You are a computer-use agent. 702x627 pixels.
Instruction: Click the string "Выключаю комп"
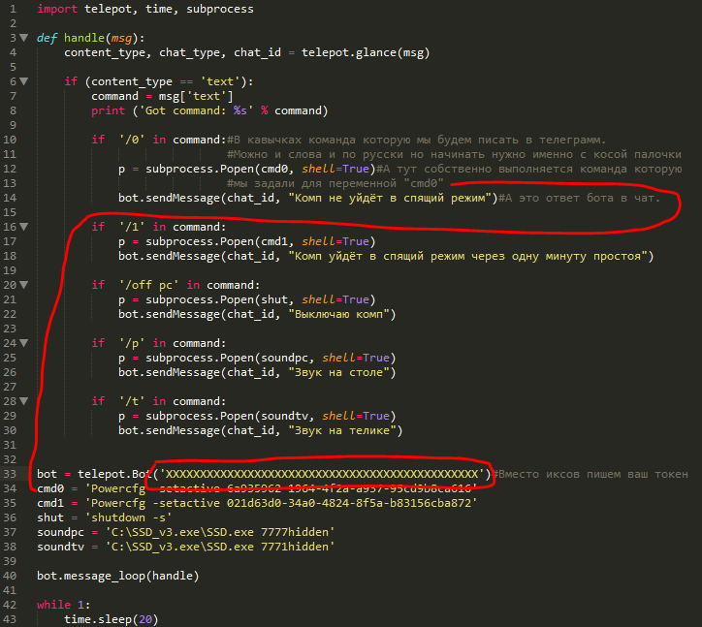339,314
